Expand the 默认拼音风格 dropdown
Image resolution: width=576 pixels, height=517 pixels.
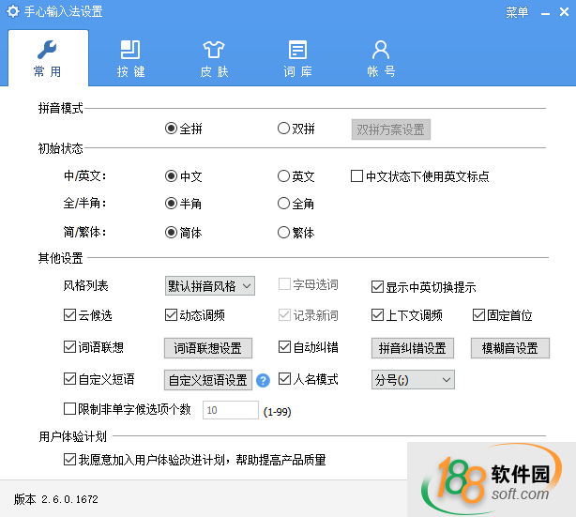pos(209,285)
